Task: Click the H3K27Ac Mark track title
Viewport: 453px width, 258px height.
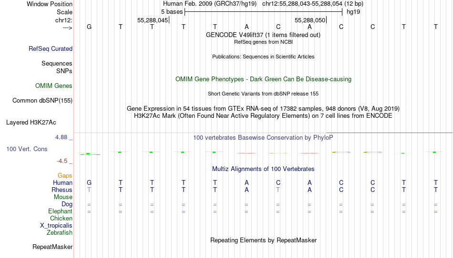Action: (x=263, y=116)
